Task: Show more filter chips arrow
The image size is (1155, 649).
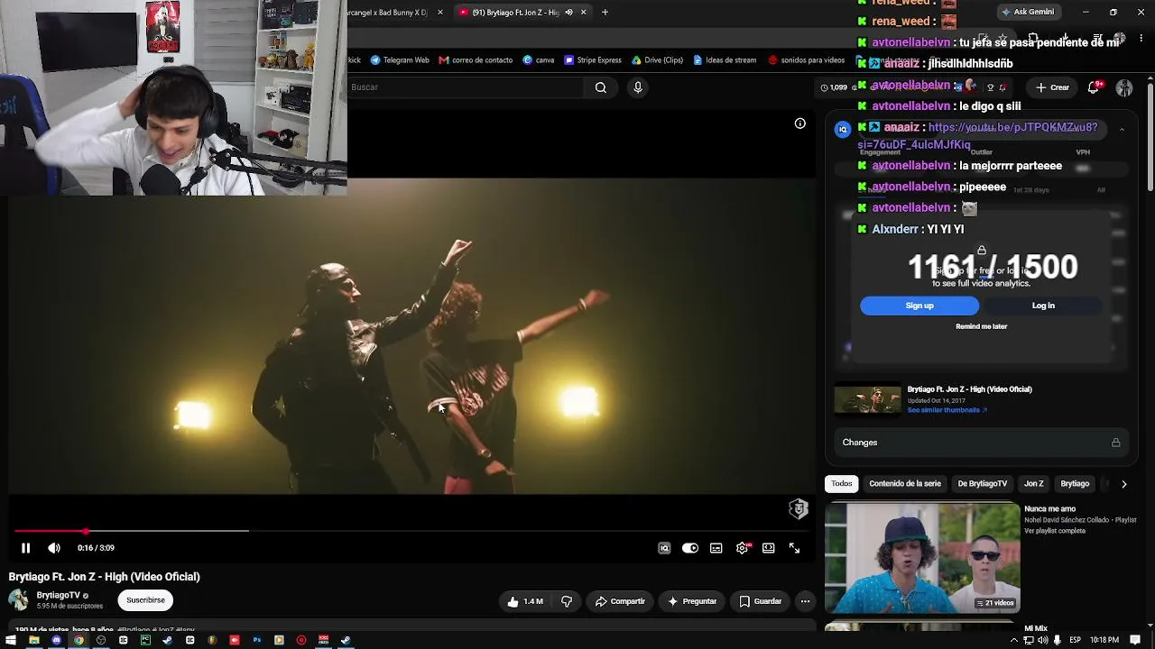Action: coord(1123,484)
